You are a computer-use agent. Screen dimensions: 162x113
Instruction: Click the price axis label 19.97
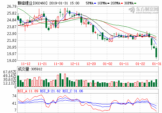(x=12, y=54)
